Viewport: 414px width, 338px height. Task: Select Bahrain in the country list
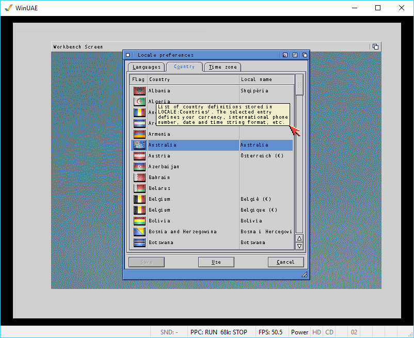212,178
